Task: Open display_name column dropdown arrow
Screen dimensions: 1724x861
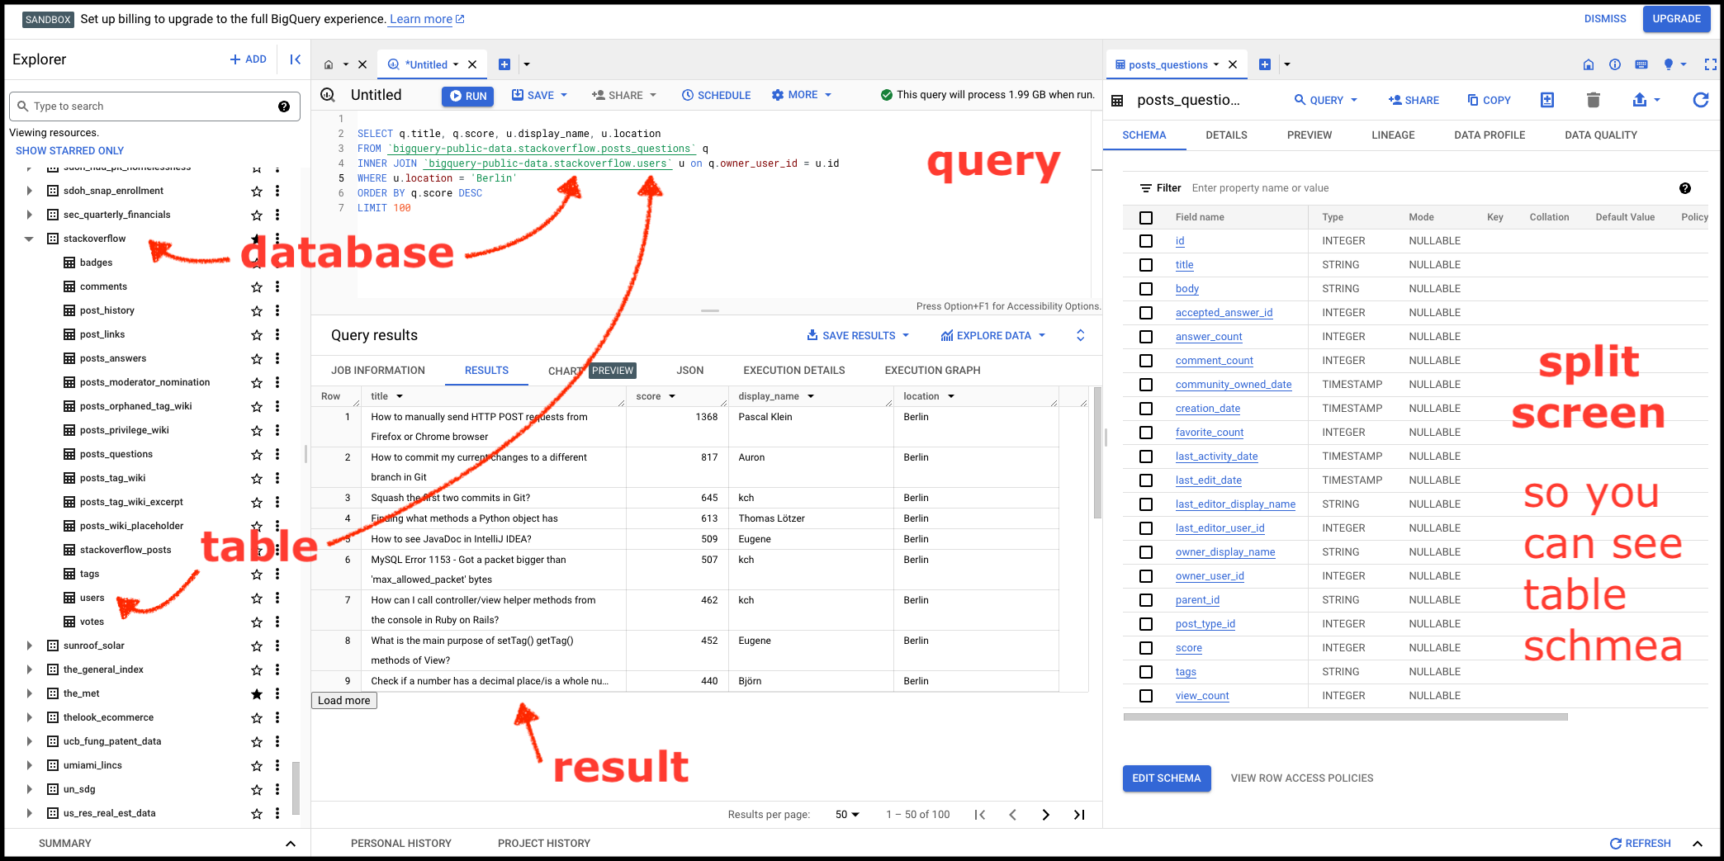Action: (x=811, y=397)
